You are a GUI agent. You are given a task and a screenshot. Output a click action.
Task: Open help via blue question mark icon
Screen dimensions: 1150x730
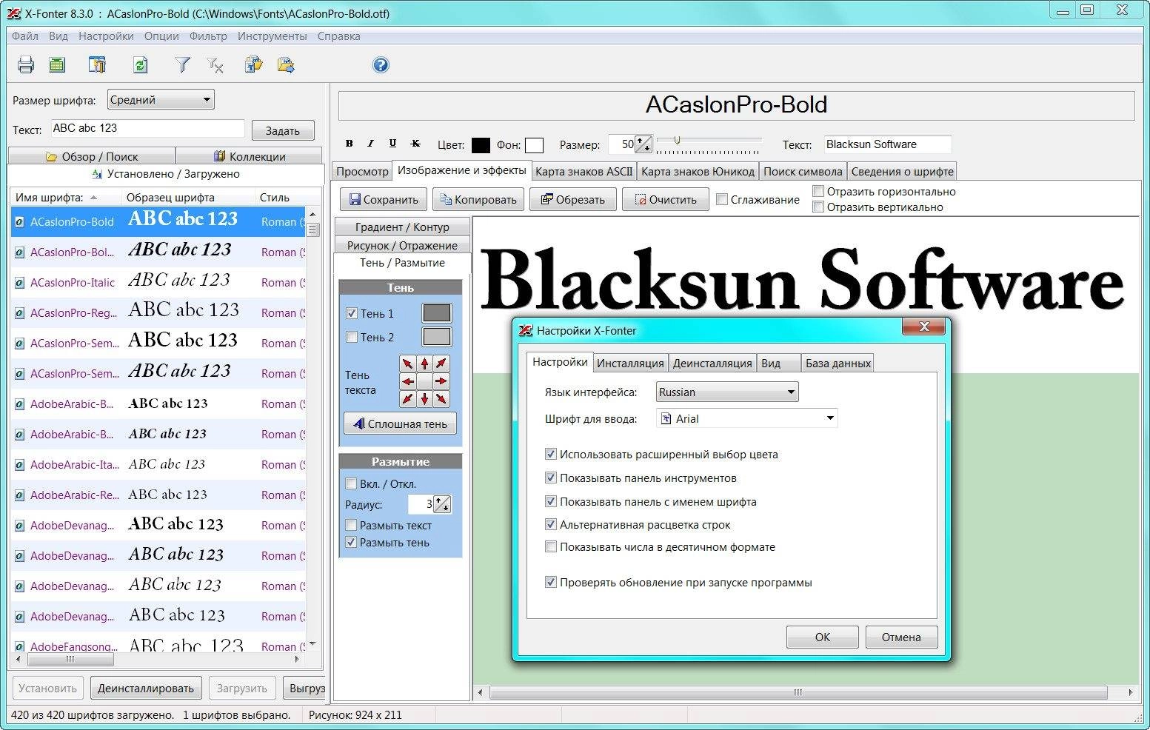[381, 65]
